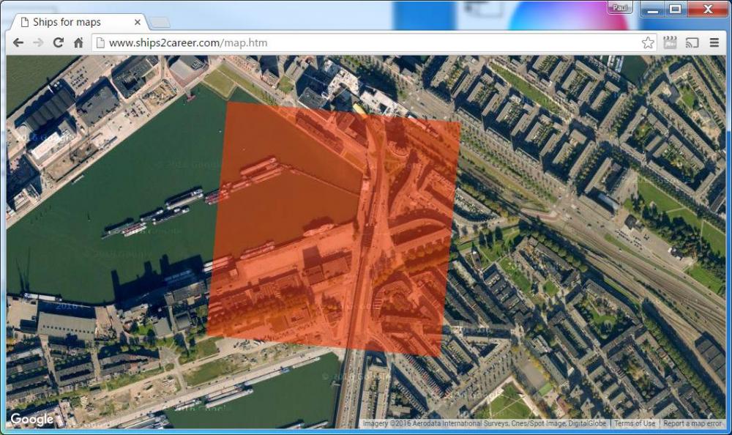Click the red polygon overlay on map
This screenshot has height=435, width=732.
coord(332,229)
